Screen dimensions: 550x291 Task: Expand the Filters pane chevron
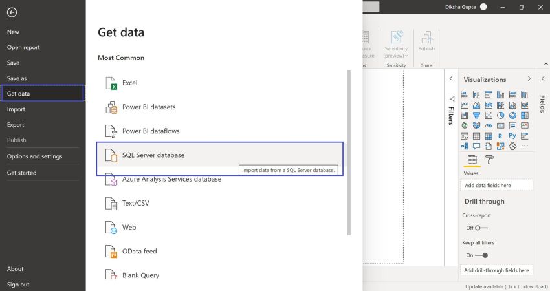tap(451, 79)
